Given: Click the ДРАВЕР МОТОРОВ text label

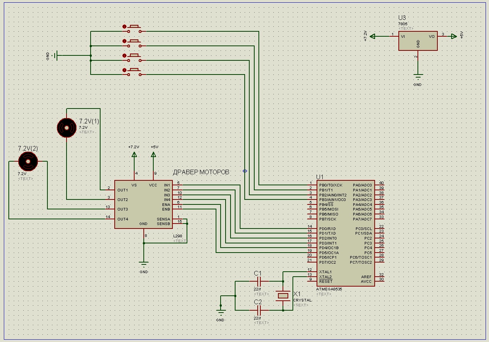Looking at the screenshot, I should point(201,172).
